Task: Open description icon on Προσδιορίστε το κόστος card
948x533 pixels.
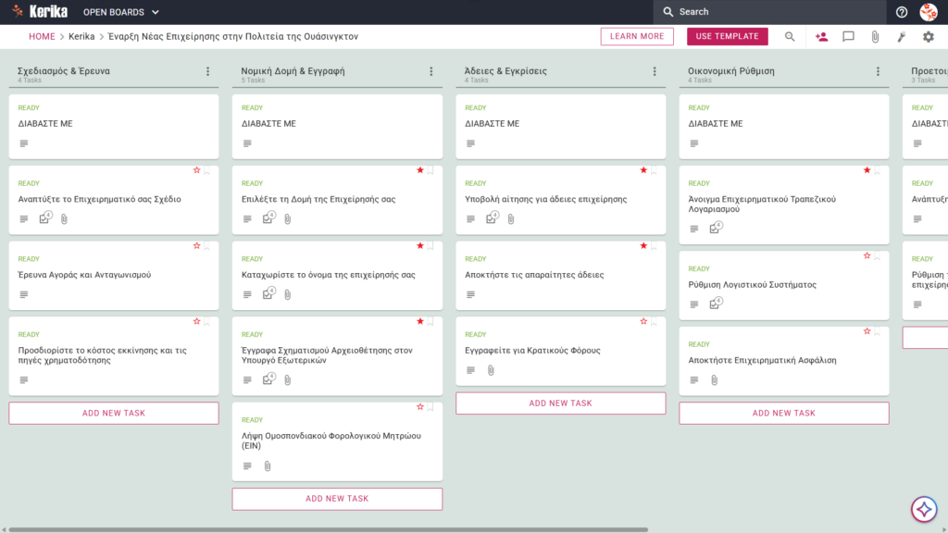Action: (23, 380)
